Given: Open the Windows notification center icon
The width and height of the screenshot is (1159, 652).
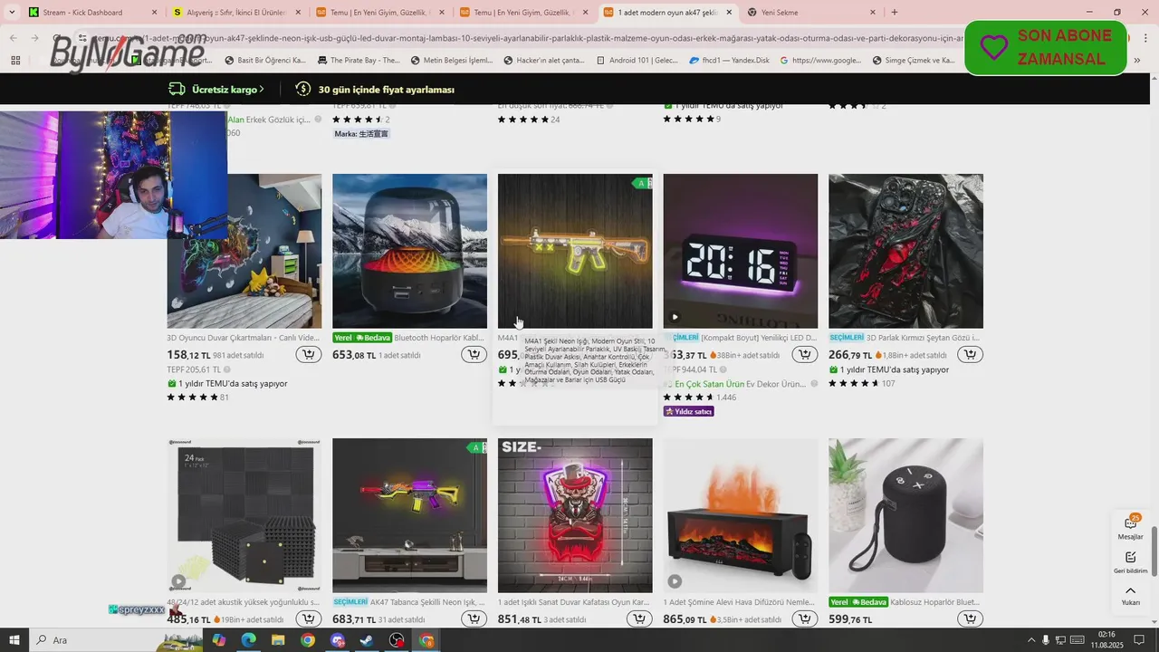Looking at the screenshot, I should point(1140,640).
